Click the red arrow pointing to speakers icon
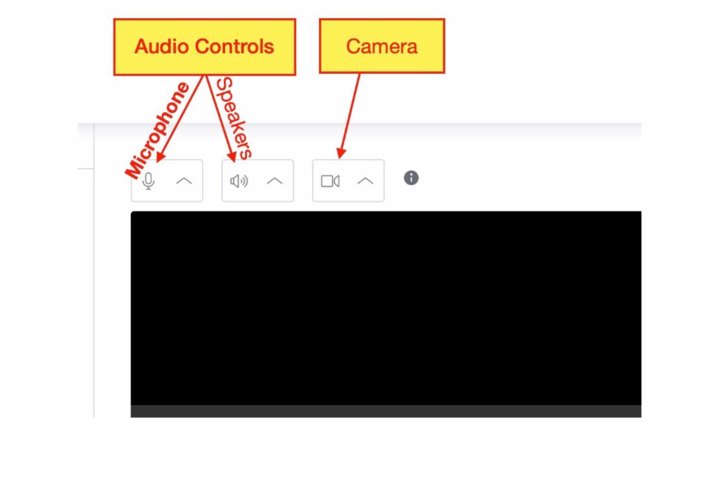728x490 pixels. coord(221,119)
